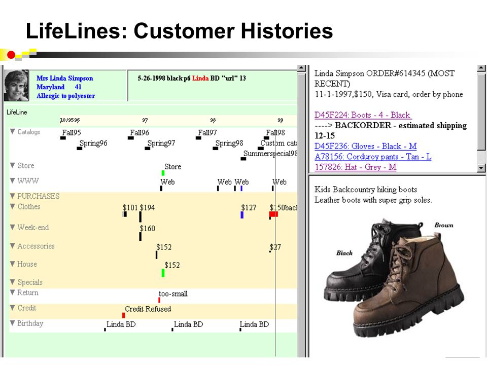Collapse the Week-end row triangle
Image resolution: width=487 pixels, height=365 pixels.
(x=12, y=227)
